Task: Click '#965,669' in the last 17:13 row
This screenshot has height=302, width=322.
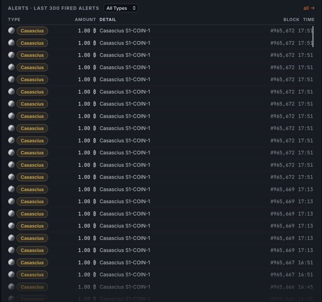Action: click(x=282, y=250)
